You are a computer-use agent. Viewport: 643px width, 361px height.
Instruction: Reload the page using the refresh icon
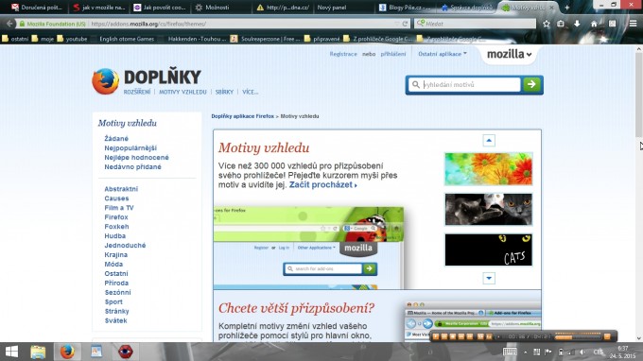click(x=405, y=24)
